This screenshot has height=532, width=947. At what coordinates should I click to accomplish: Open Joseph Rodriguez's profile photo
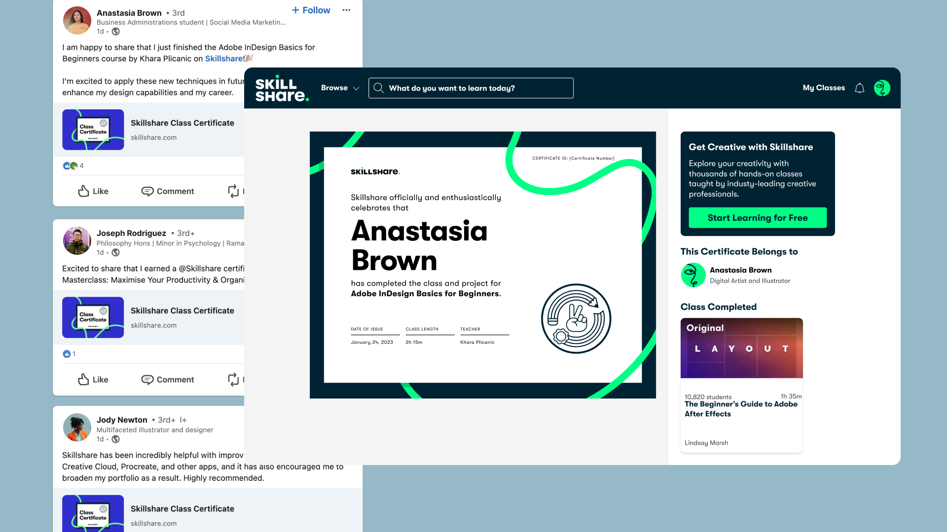(77, 240)
